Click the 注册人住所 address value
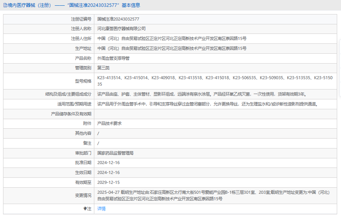Image resolution: width=341 pixels, height=217 pixels. [x=172, y=38]
